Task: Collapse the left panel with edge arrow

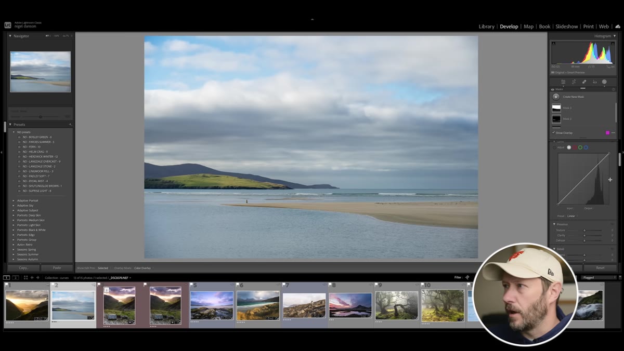Action: [x=2, y=152]
